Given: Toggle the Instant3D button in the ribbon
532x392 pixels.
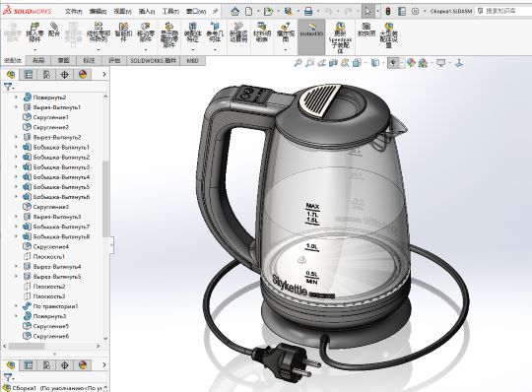Looking at the screenshot, I should pos(311,37).
